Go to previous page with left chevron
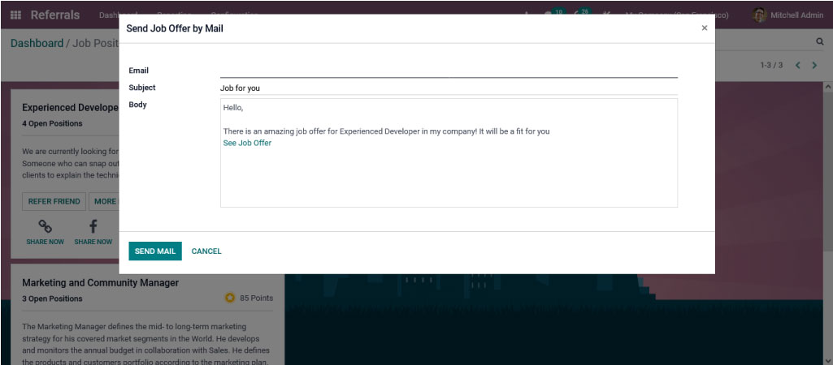Viewport: 833px width, 365px height. 797,65
